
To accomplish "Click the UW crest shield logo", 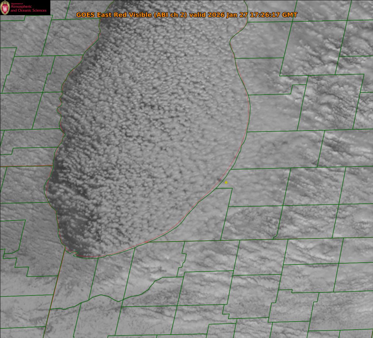I will tap(5, 8).
